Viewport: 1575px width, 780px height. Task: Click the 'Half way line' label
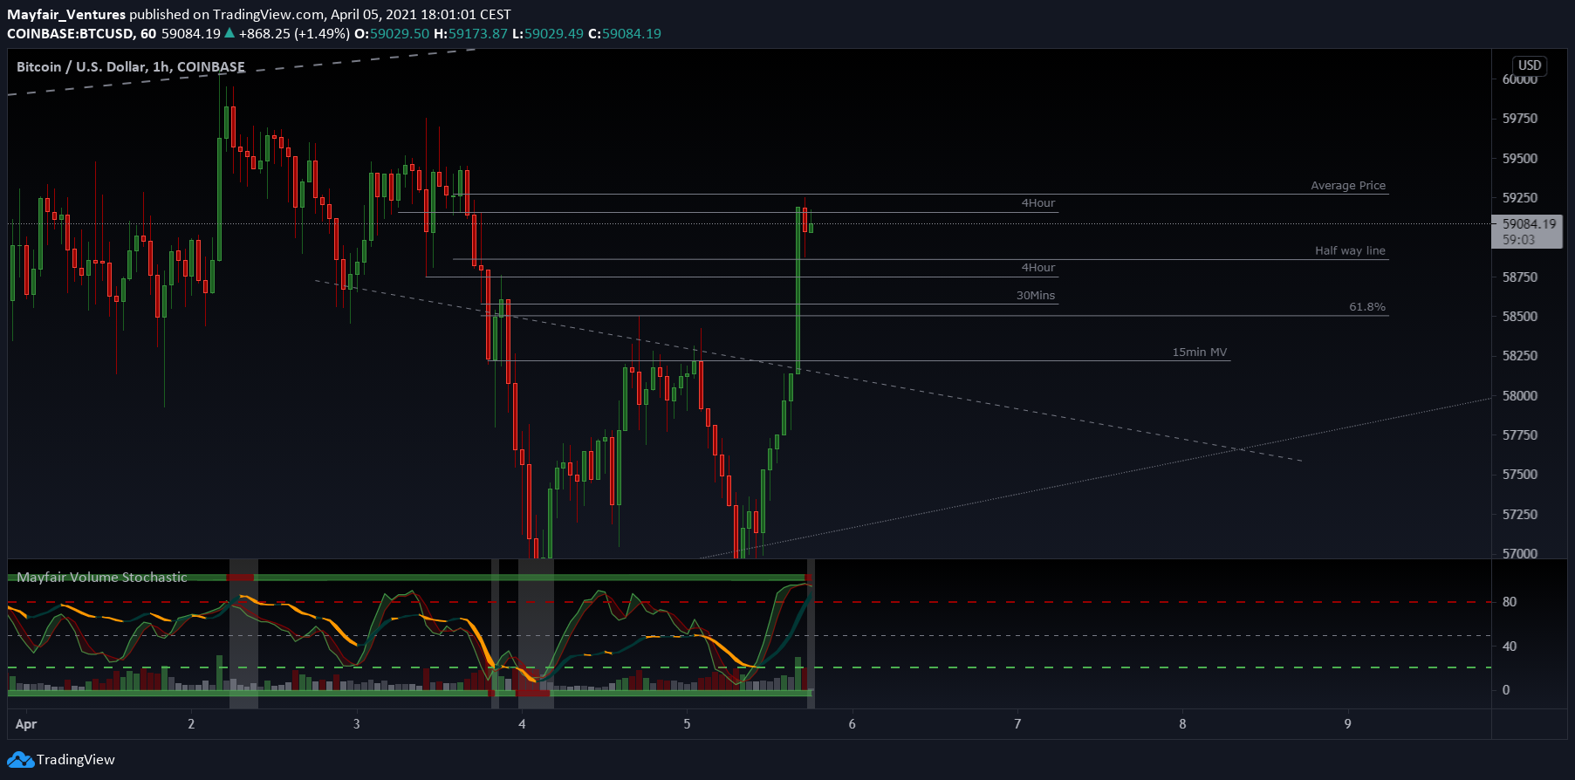point(1350,251)
